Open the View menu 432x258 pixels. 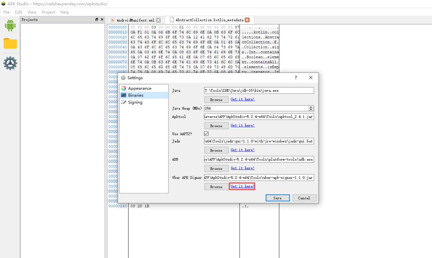(x=32, y=12)
